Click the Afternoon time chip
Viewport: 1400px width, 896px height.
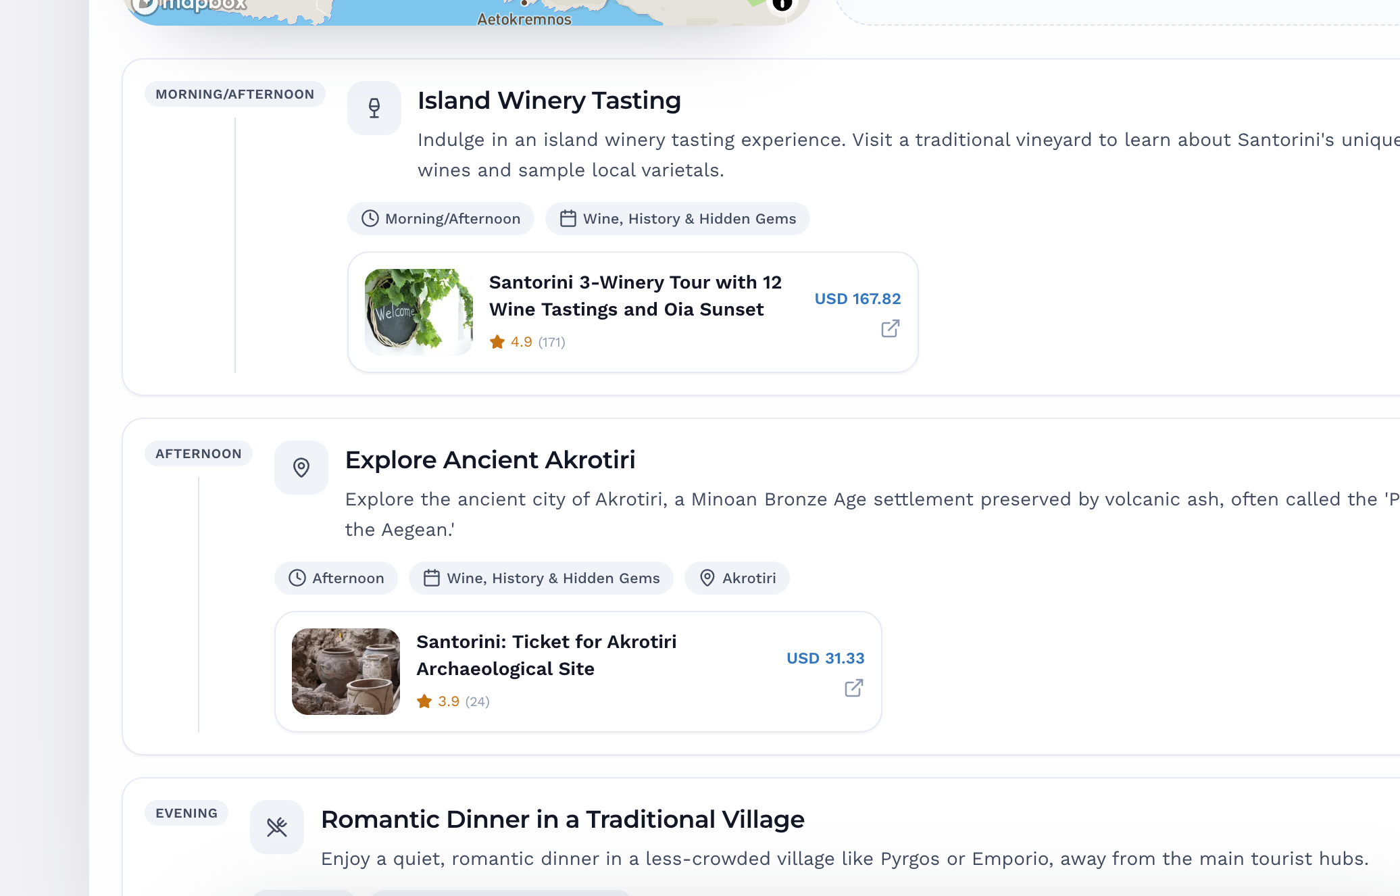[336, 578]
